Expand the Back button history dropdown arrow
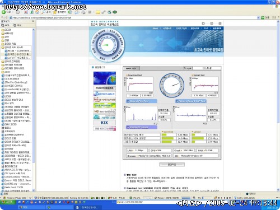This screenshot has width=280, height=210. pos(13,12)
